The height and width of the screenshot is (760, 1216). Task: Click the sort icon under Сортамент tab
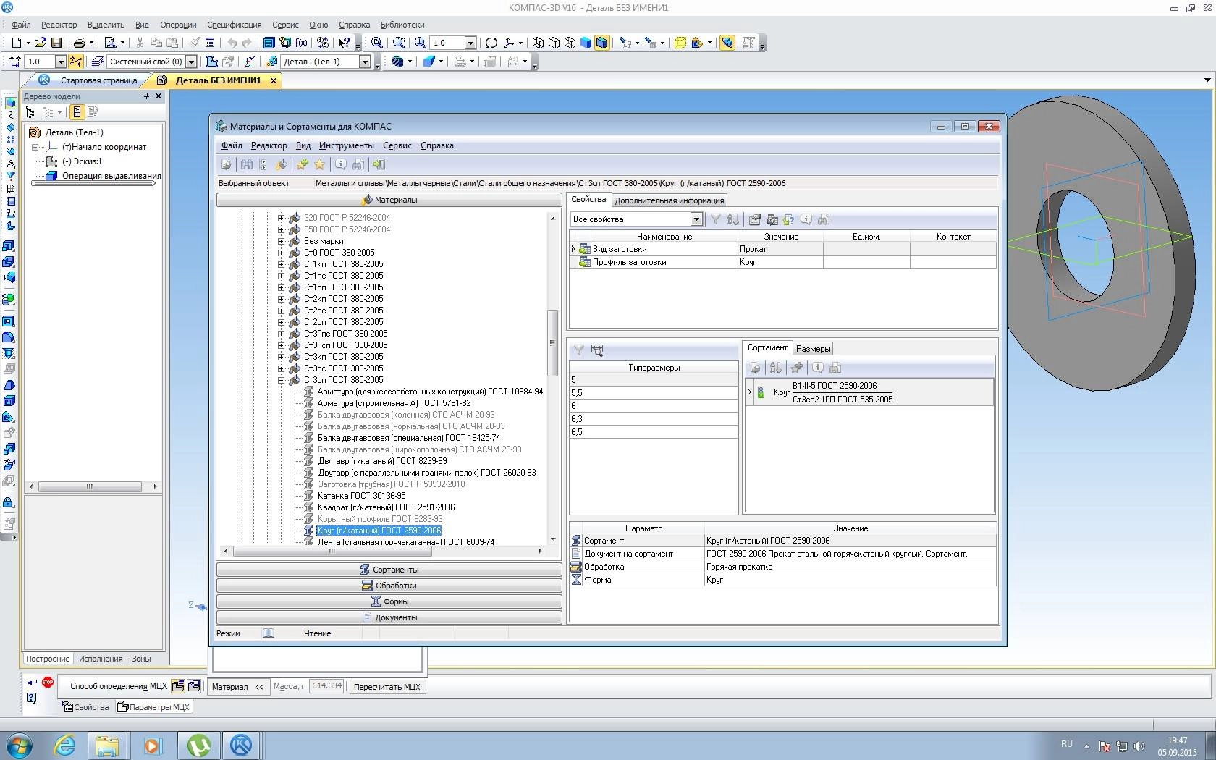[x=775, y=368]
